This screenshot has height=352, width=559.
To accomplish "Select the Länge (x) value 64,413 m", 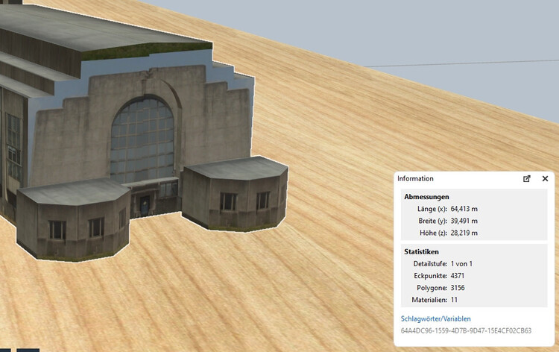I will click(464, 209).
